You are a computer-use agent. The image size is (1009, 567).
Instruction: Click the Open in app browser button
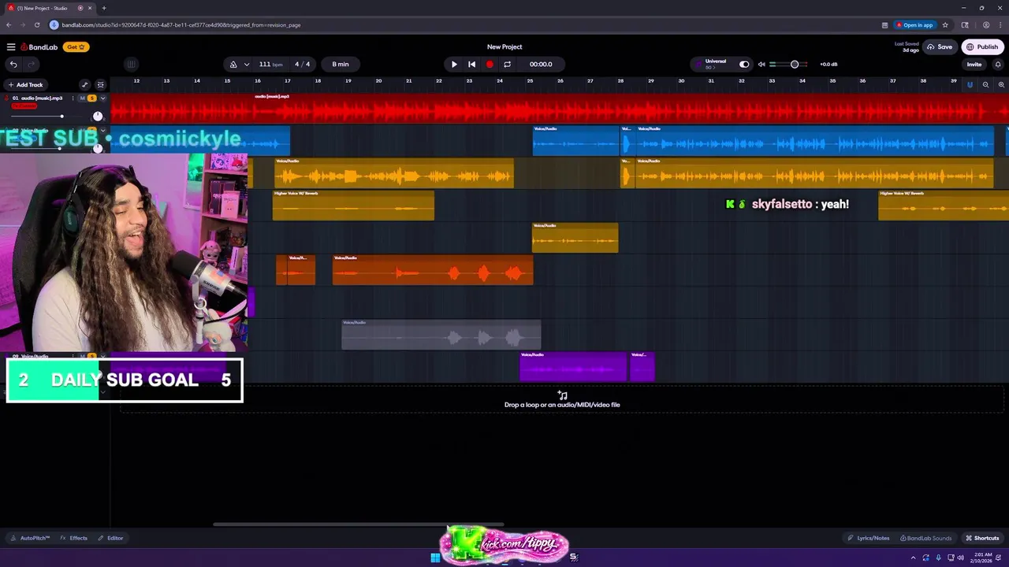click(914, 25)
